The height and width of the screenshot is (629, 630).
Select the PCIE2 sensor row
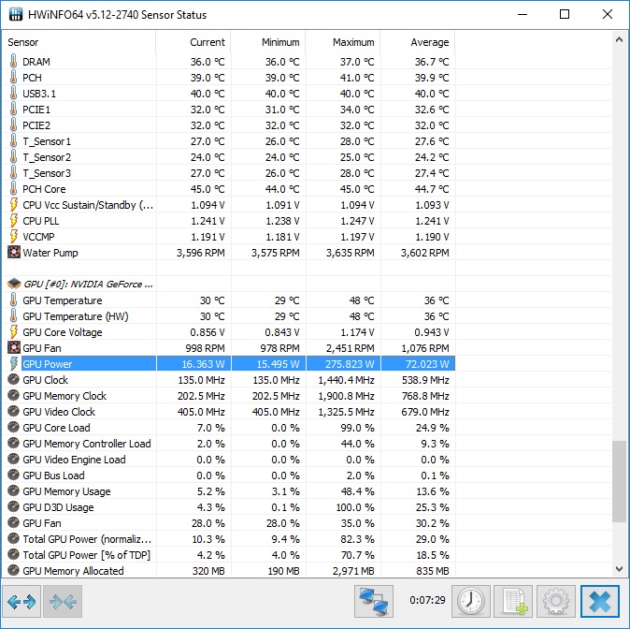click(x=229, y=125)
